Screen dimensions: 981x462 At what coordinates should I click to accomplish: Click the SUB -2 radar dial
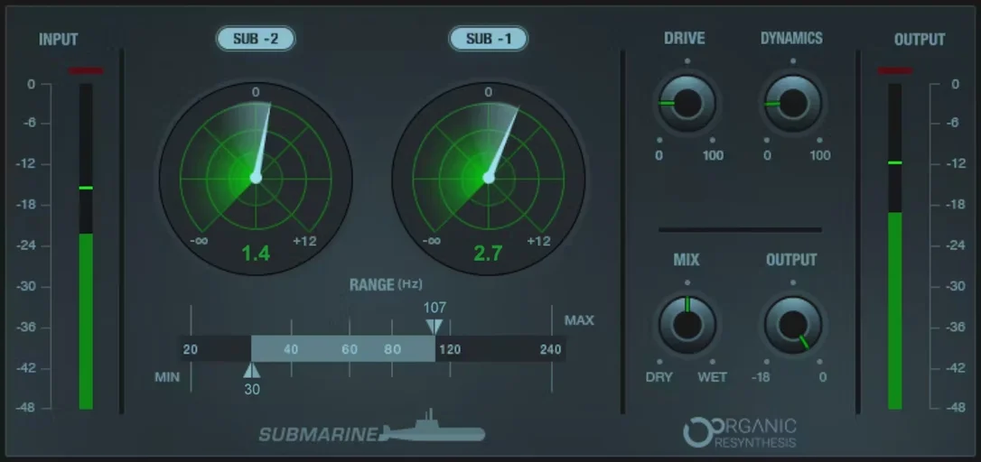pyautogui.click(x=256, y=178)
